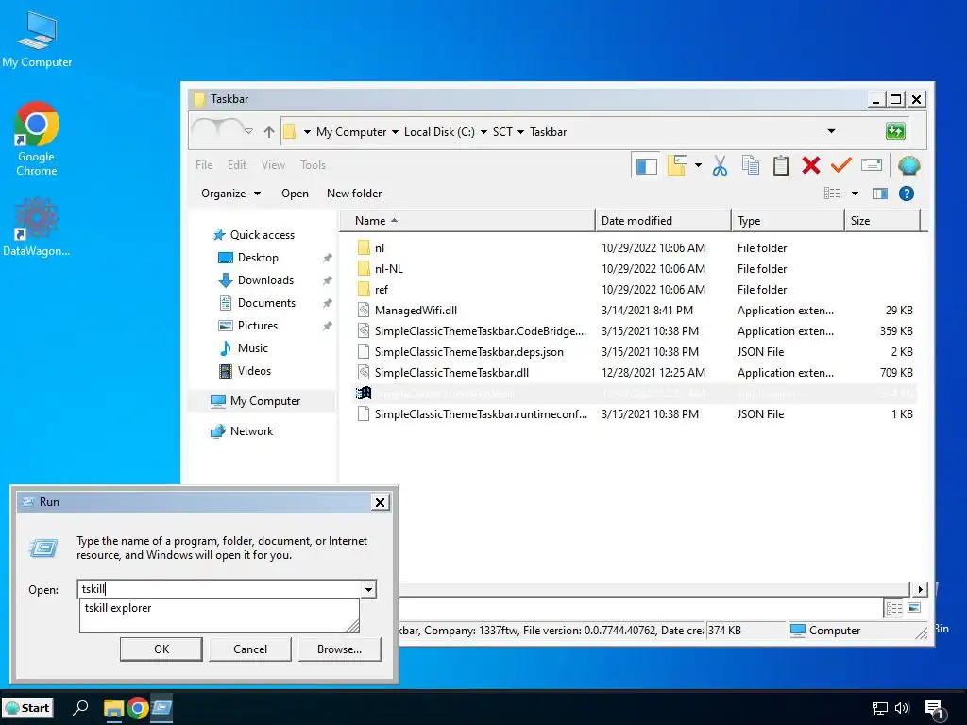Click the Cut scissors icon
Viewport: 967px width, 725px height.
pos(719,165)
